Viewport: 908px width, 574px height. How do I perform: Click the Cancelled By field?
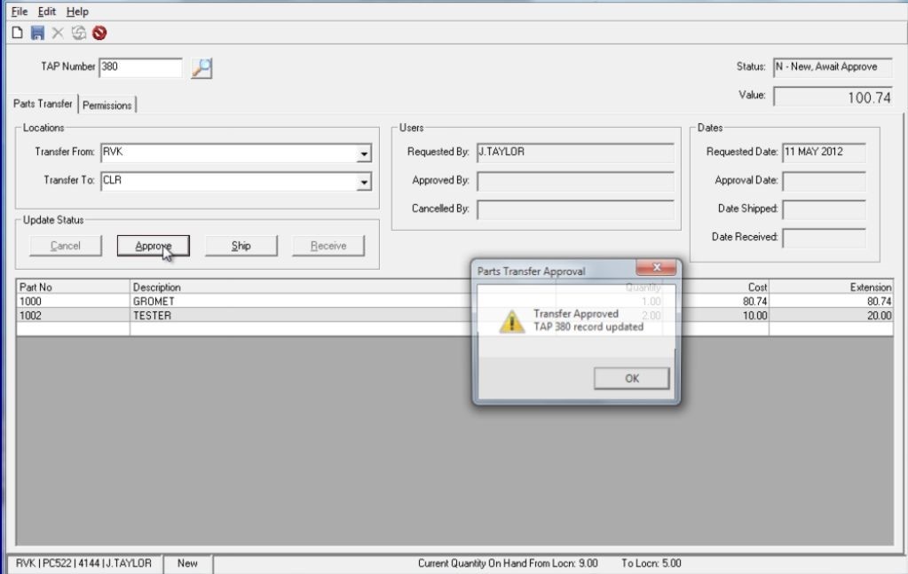click(576, 209)
